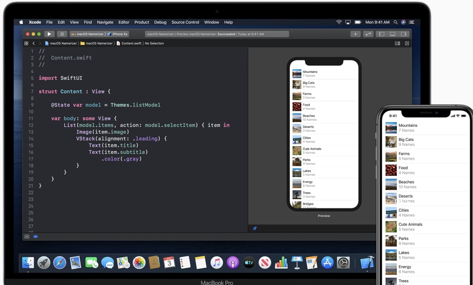This screenshot has height=285, width=473.
Task: Open Notification Center
Action: (x=411, y=22)
